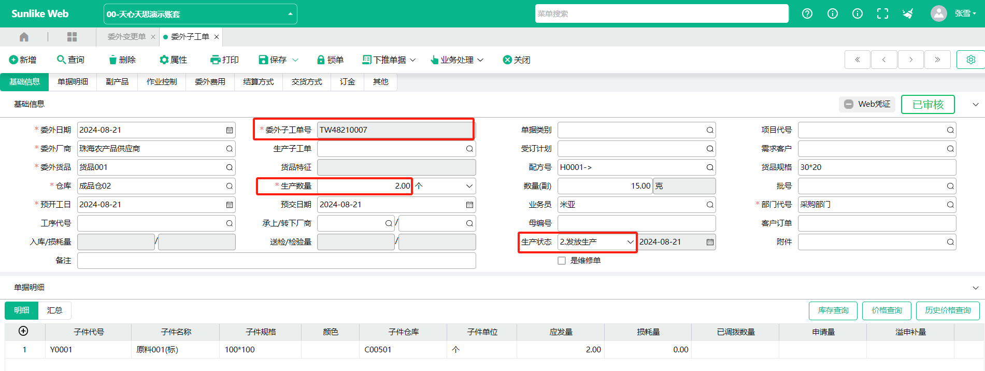Toggle the Web凭证 switch
This screenshot has height=371, width=985.
pos(849,104)
